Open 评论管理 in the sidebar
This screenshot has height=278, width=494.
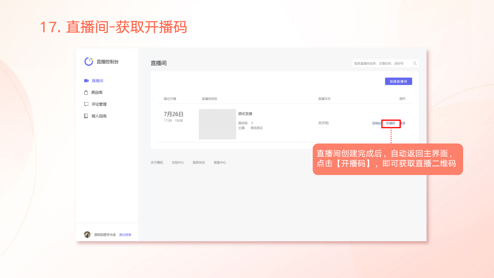pos(99,104)
